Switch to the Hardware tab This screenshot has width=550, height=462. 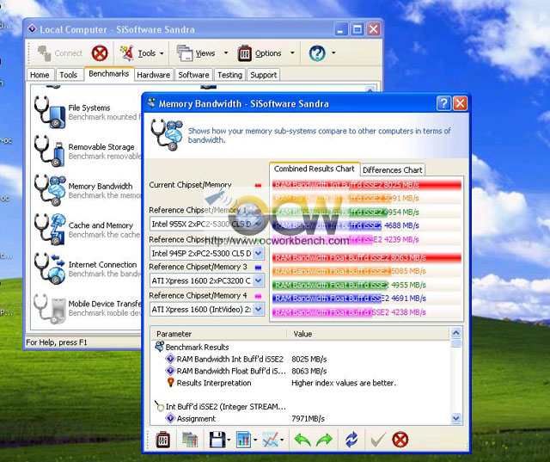coord(154,75)
